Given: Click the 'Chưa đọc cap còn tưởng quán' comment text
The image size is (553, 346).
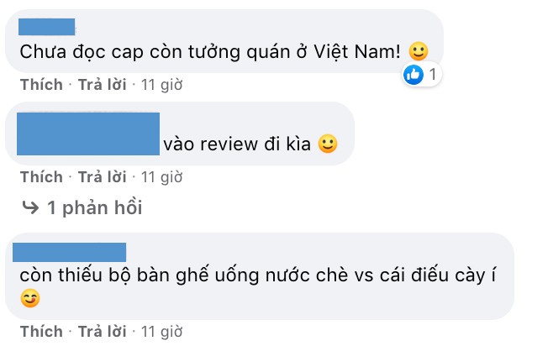Looking at the screenshot, I should [x=210, y=52].
